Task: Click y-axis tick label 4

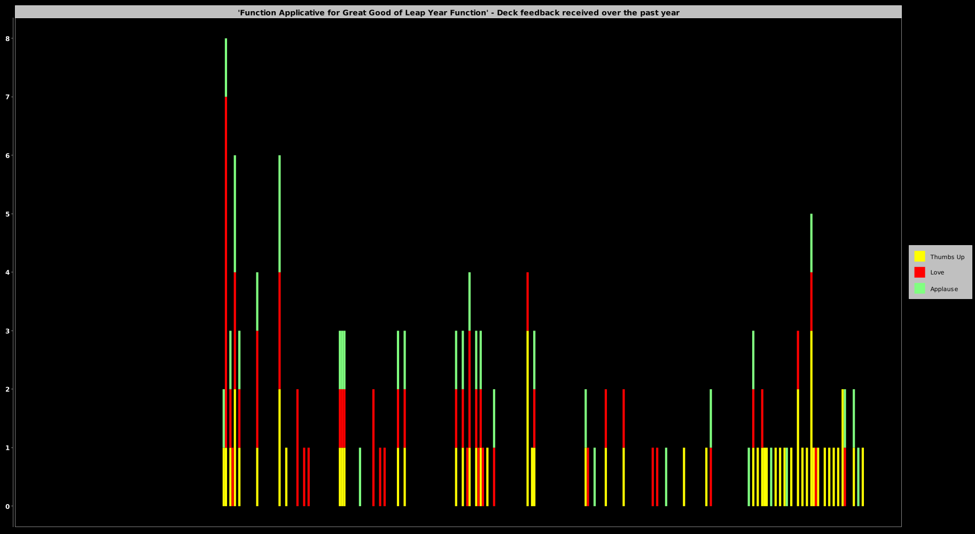Action: pyautogui.click(x=7, y=272)
